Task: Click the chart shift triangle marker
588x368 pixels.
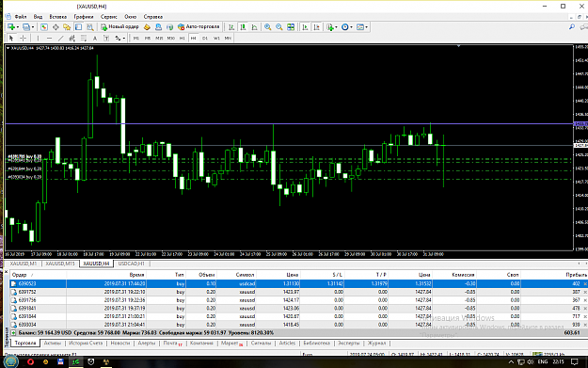Action: coord(458,46)
